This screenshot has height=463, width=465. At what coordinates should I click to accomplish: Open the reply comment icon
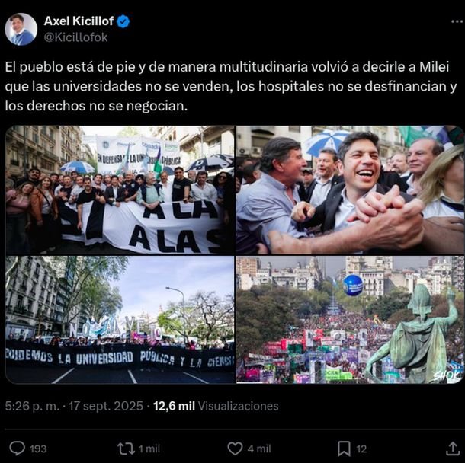tap(18, 449)
